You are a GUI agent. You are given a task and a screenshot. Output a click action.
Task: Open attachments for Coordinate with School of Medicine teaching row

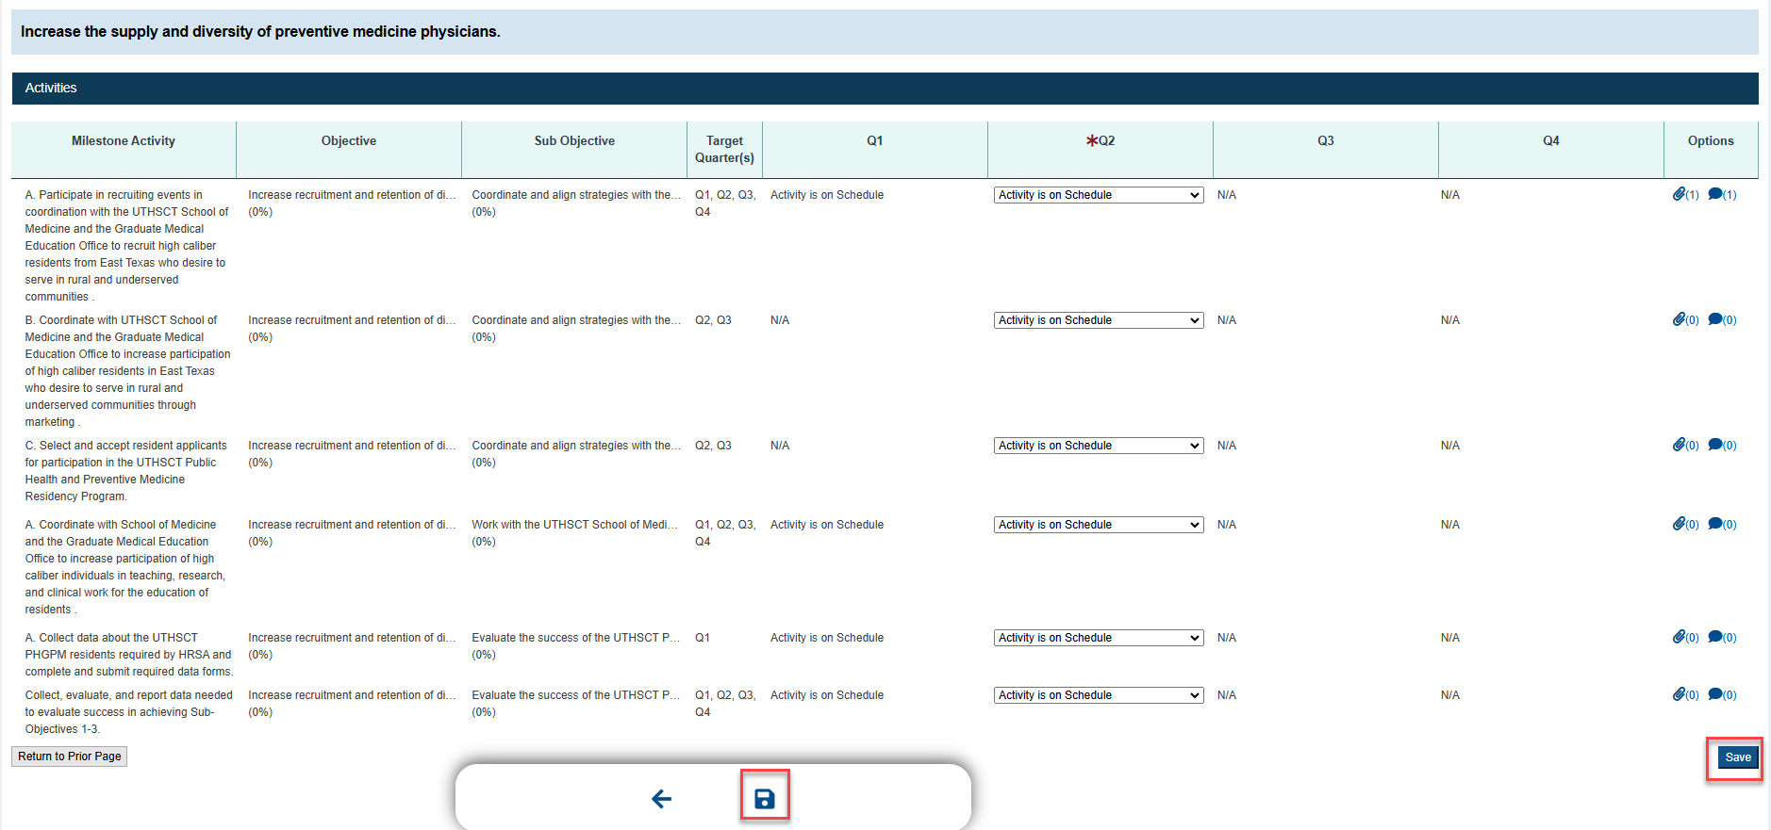point(1685,524)
